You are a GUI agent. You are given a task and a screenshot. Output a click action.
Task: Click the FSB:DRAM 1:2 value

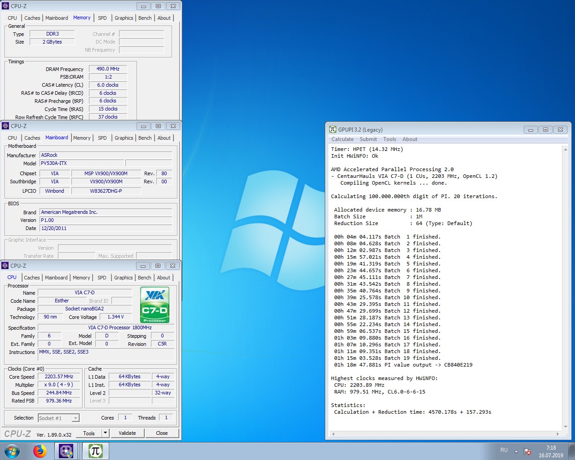coord(108,77)
